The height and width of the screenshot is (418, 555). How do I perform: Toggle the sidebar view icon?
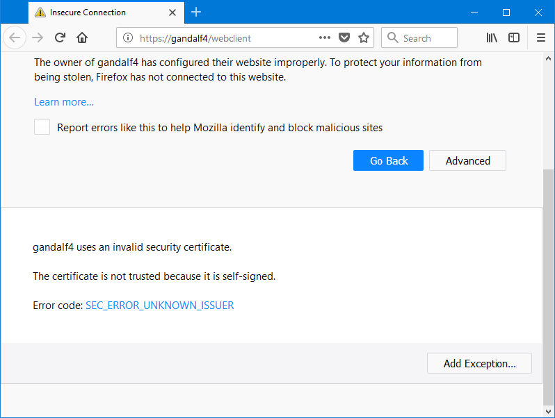click(x=514, y=37)
